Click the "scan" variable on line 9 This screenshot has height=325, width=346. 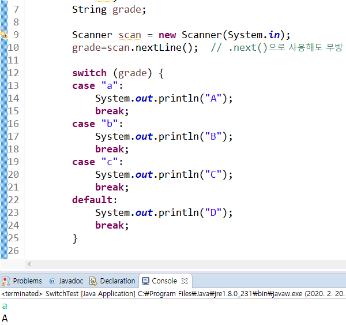tap(130, 35)
